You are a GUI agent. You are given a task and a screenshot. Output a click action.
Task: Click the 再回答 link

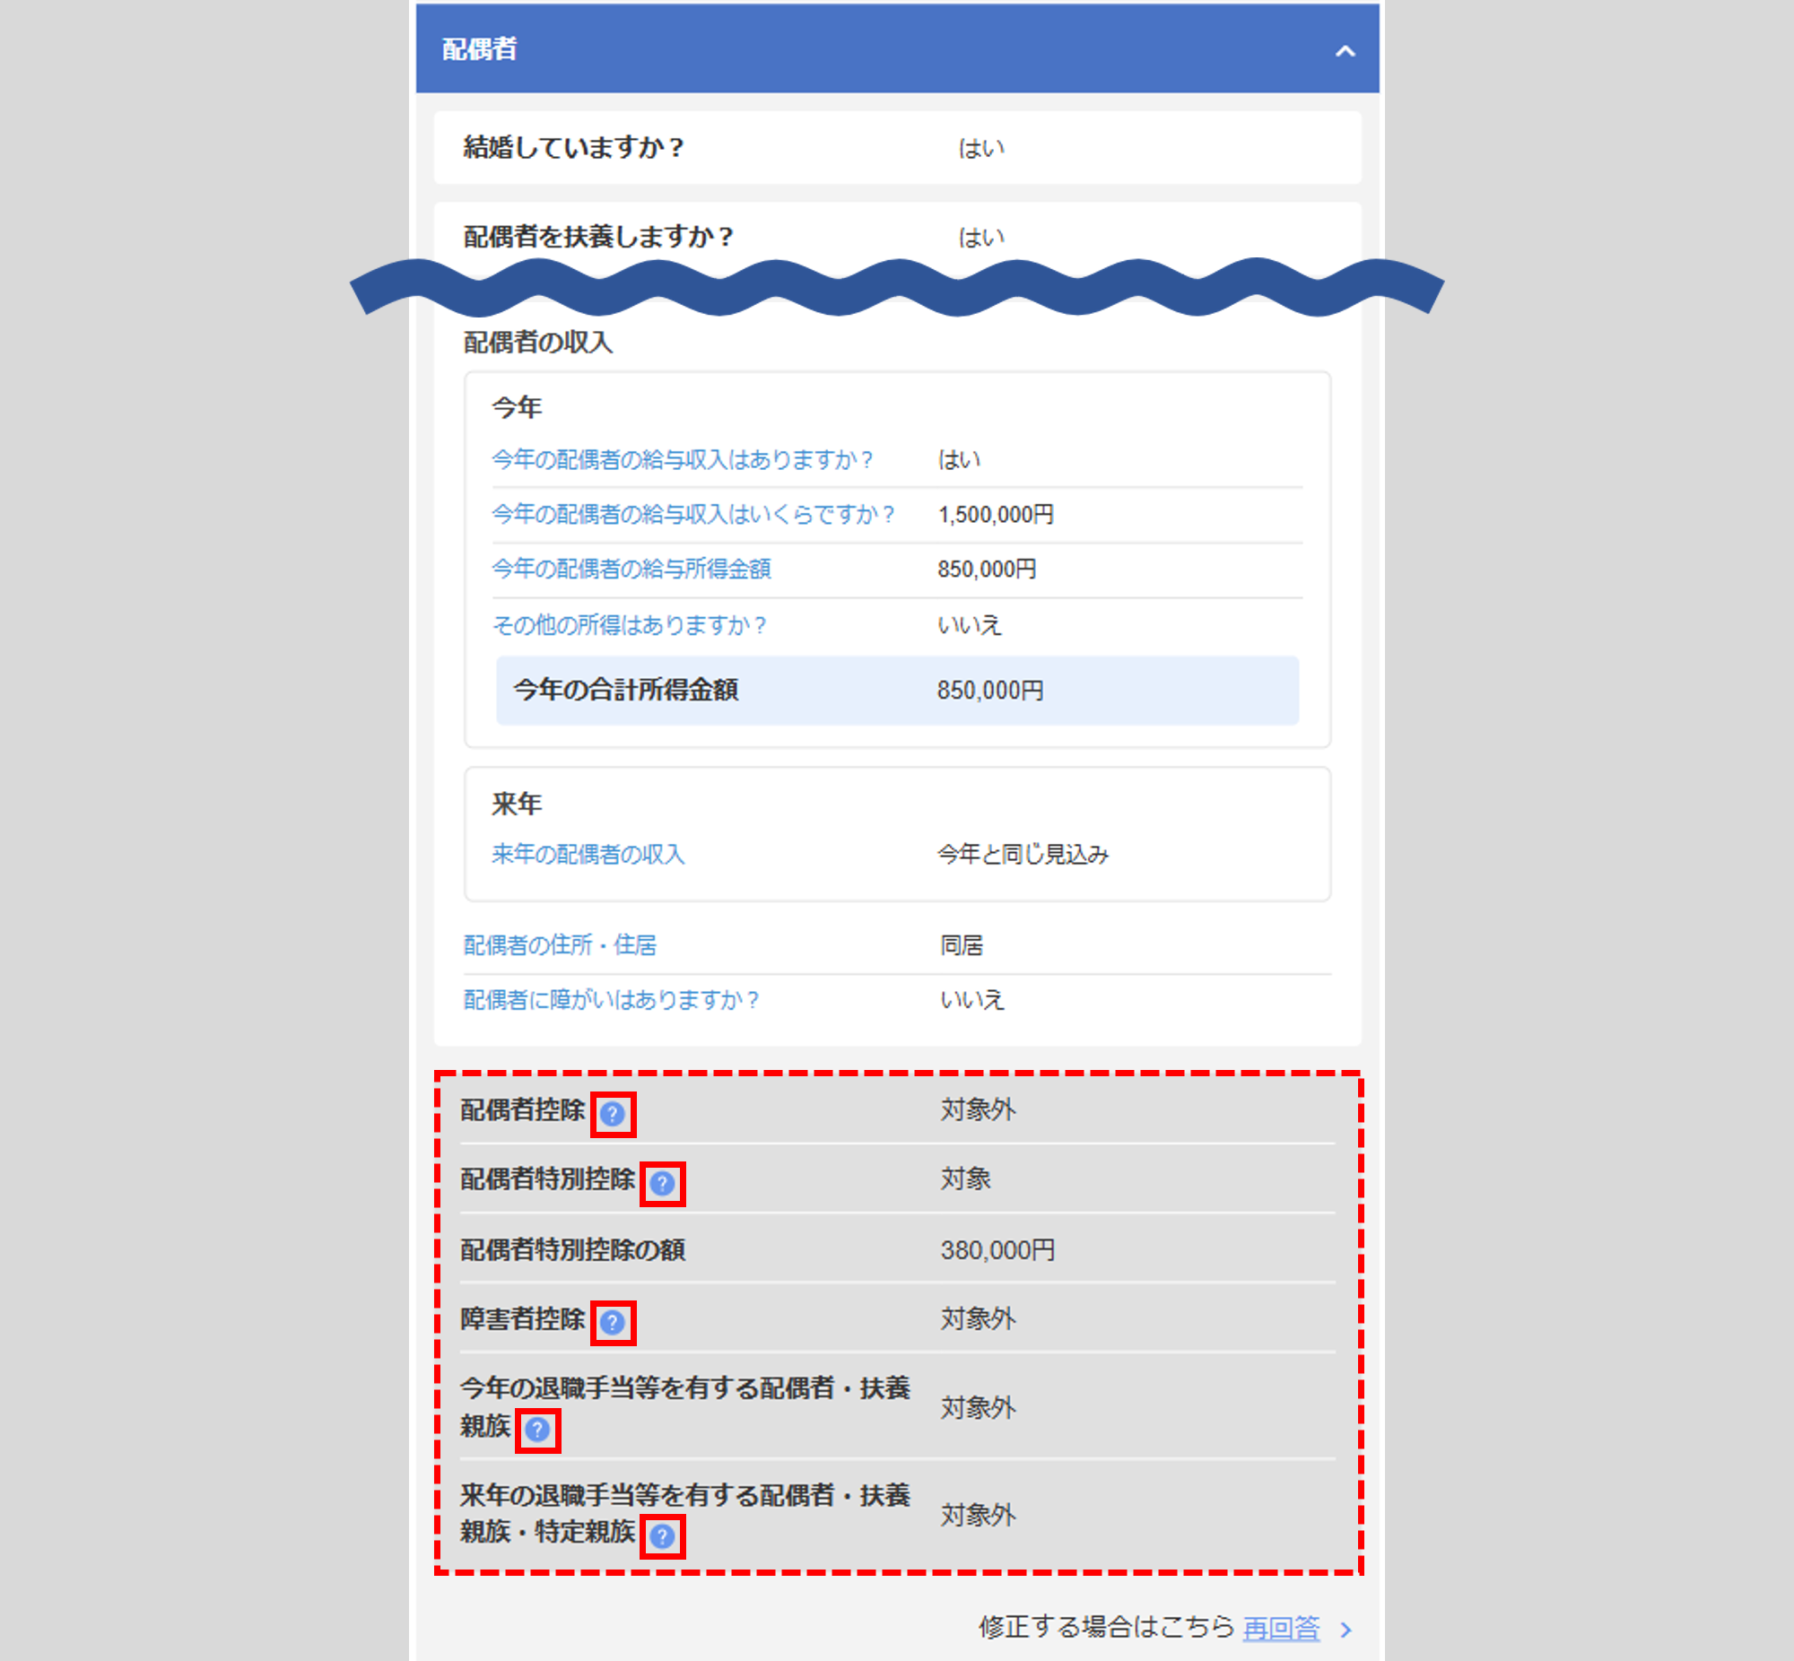point(1281,1627)
